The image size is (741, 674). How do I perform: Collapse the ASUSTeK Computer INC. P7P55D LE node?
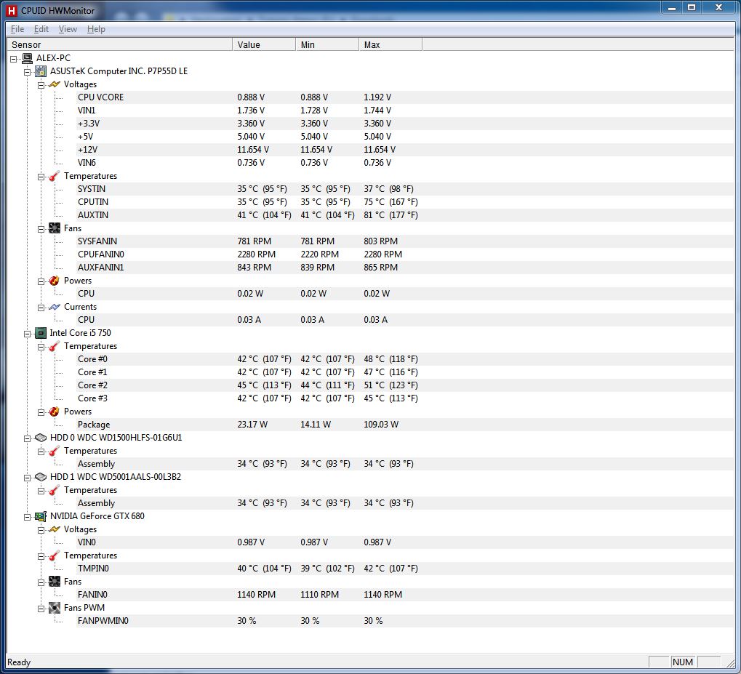[28, 72]
